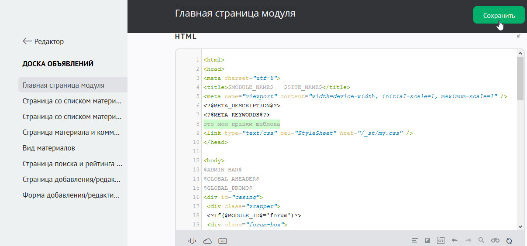
Task: Open search with the magnifier icon
Action: tap(481, 240)
